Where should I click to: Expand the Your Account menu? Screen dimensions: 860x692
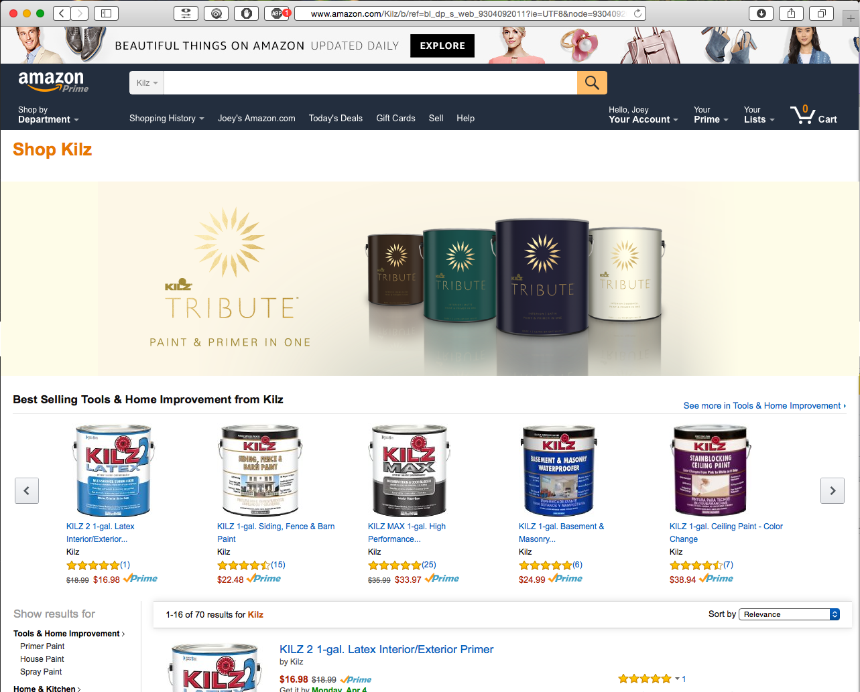[x=643, y=115]
